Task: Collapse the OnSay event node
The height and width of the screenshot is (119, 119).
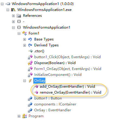Action: point(24,81)
